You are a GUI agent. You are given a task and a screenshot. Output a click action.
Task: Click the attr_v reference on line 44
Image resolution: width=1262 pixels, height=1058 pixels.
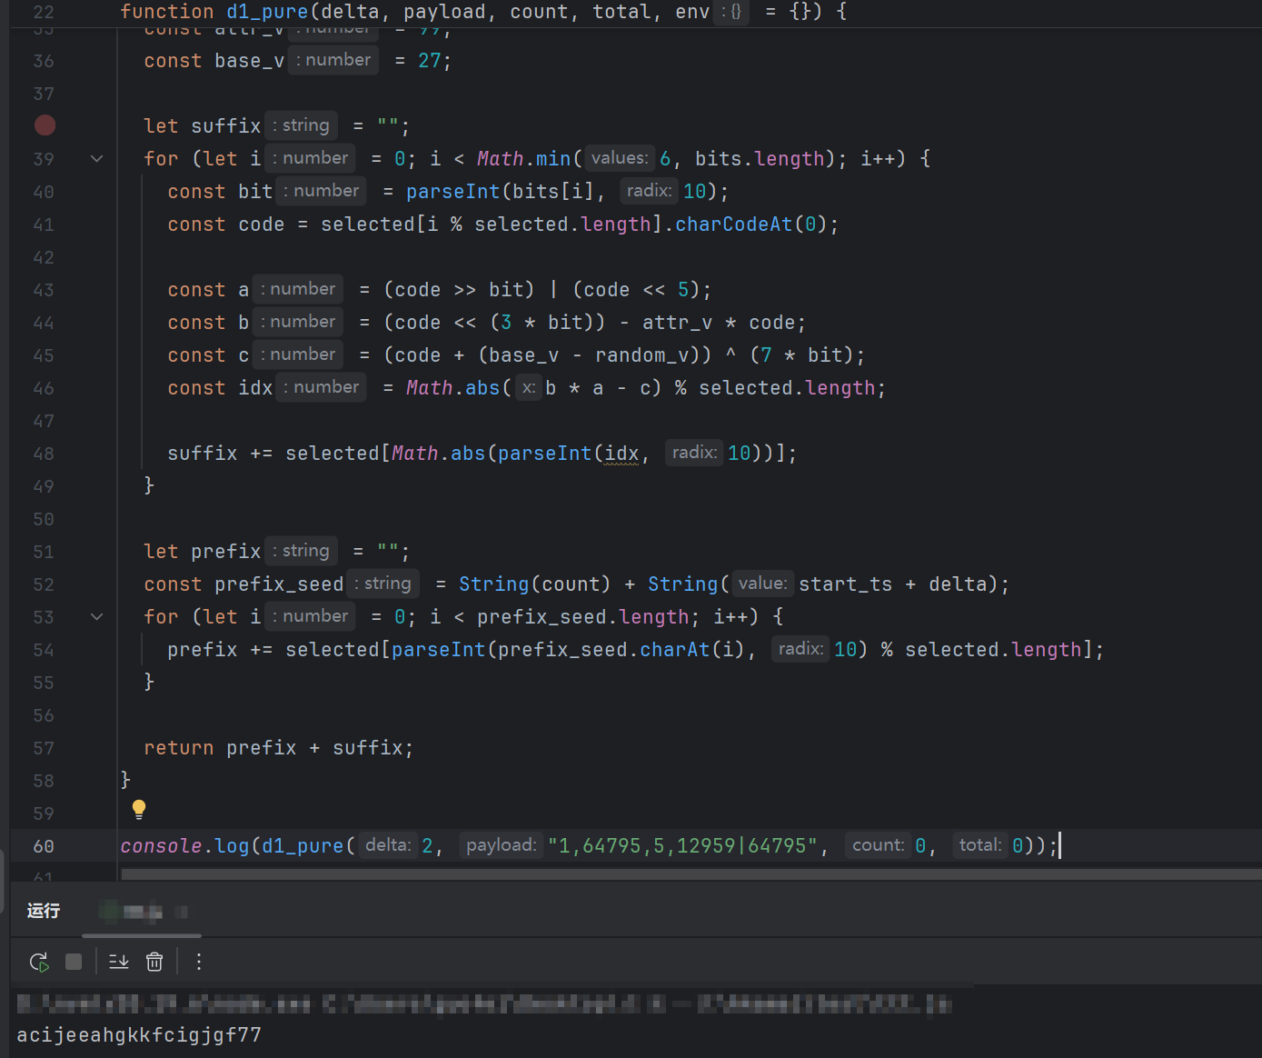pyautogui.click(x=677, y=323)
